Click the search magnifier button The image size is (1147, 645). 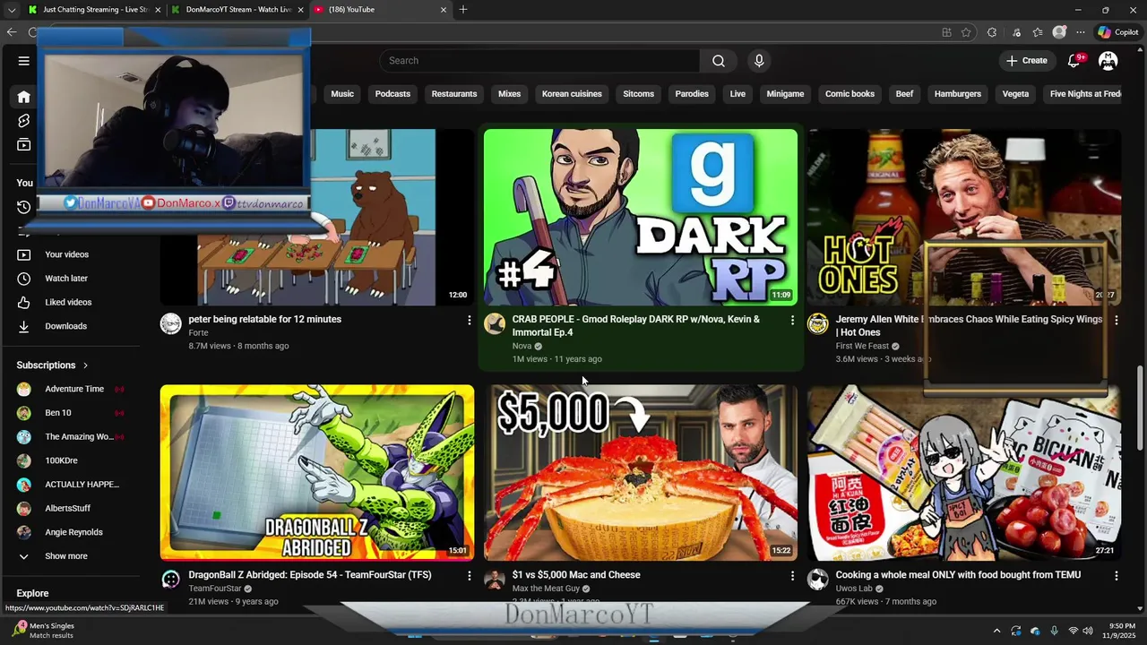pos(718,61)
